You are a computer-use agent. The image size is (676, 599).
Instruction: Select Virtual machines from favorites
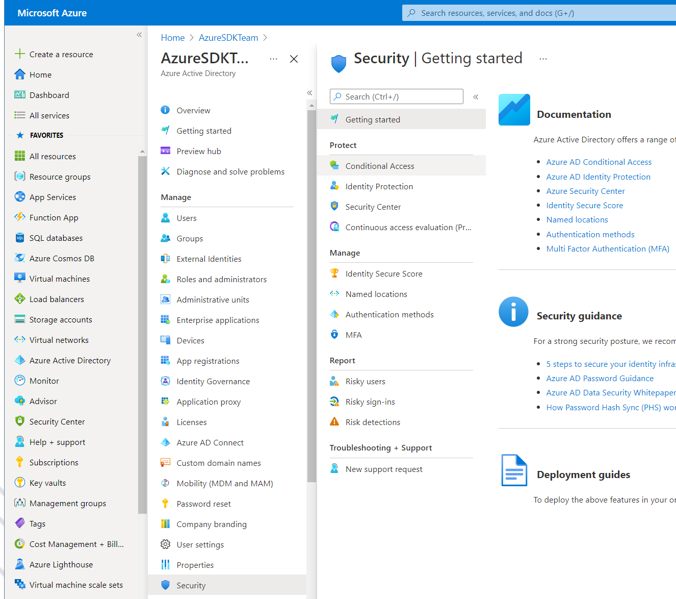point(58,279)
